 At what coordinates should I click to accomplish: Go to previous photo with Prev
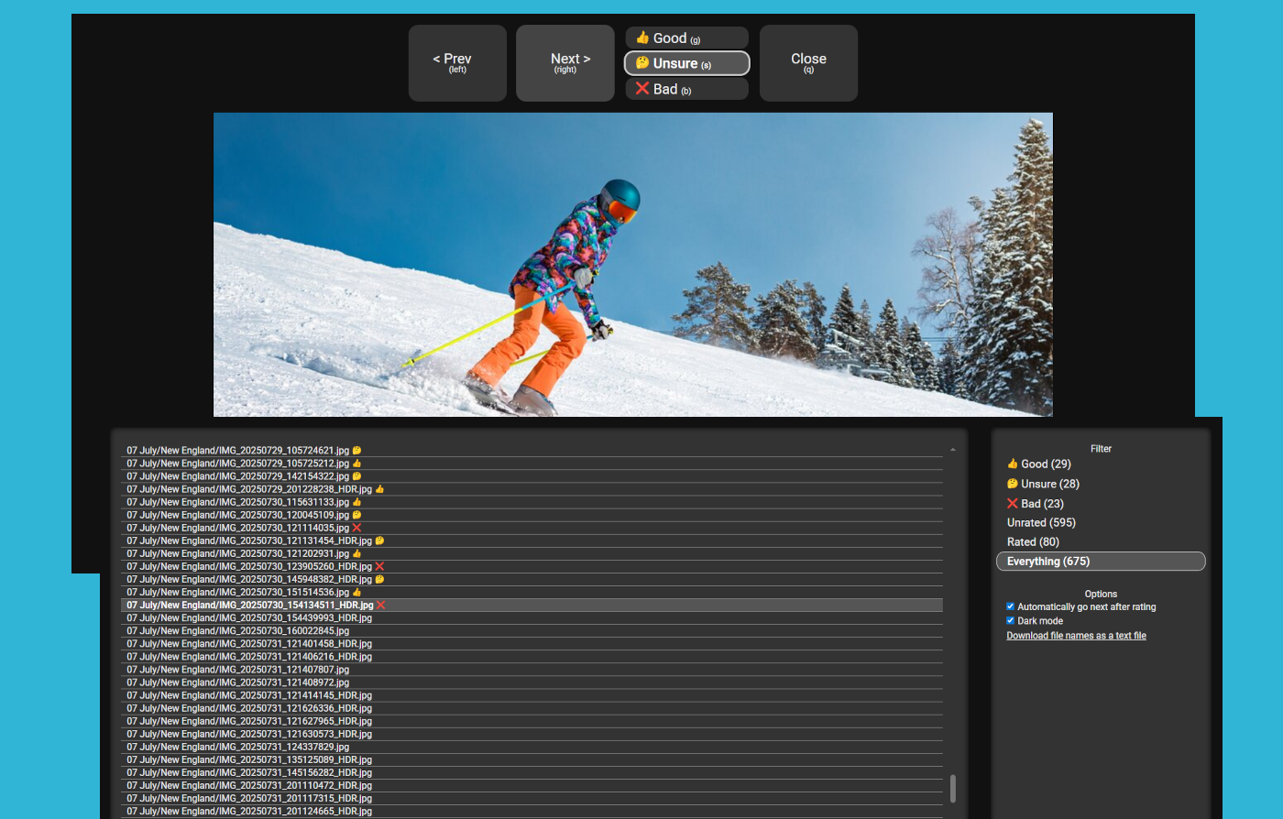(457, 62)
